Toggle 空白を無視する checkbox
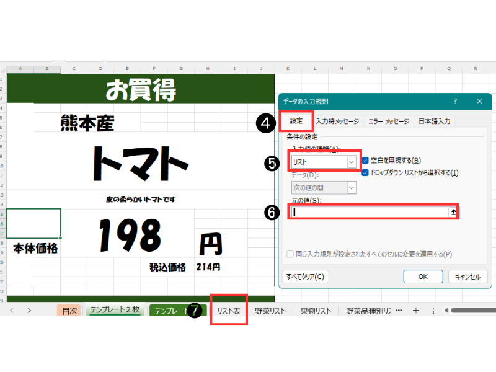This screenshot has height=372, width=496. pos(366,161)
